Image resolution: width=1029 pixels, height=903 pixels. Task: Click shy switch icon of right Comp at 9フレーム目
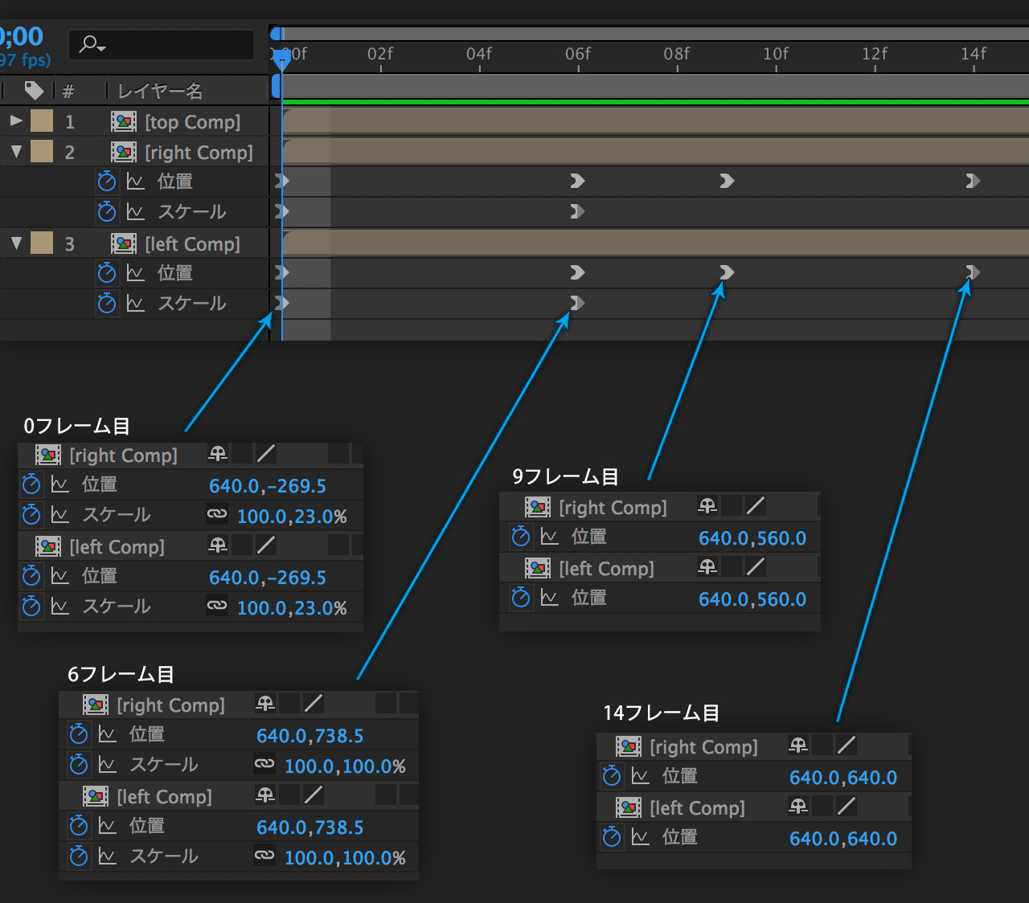pyautogui.click(x=707, y=506)
